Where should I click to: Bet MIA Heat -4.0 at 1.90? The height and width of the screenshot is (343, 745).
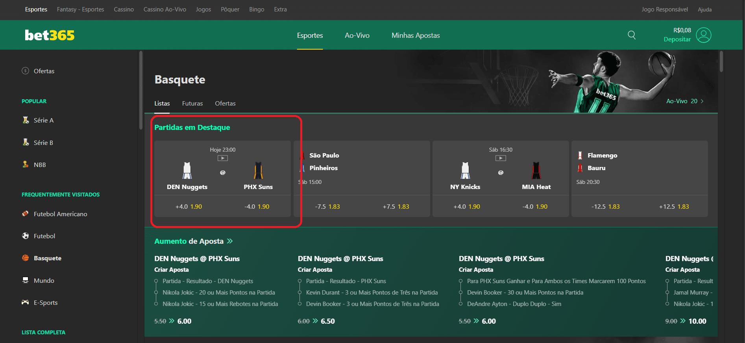(x=535, y=206)
